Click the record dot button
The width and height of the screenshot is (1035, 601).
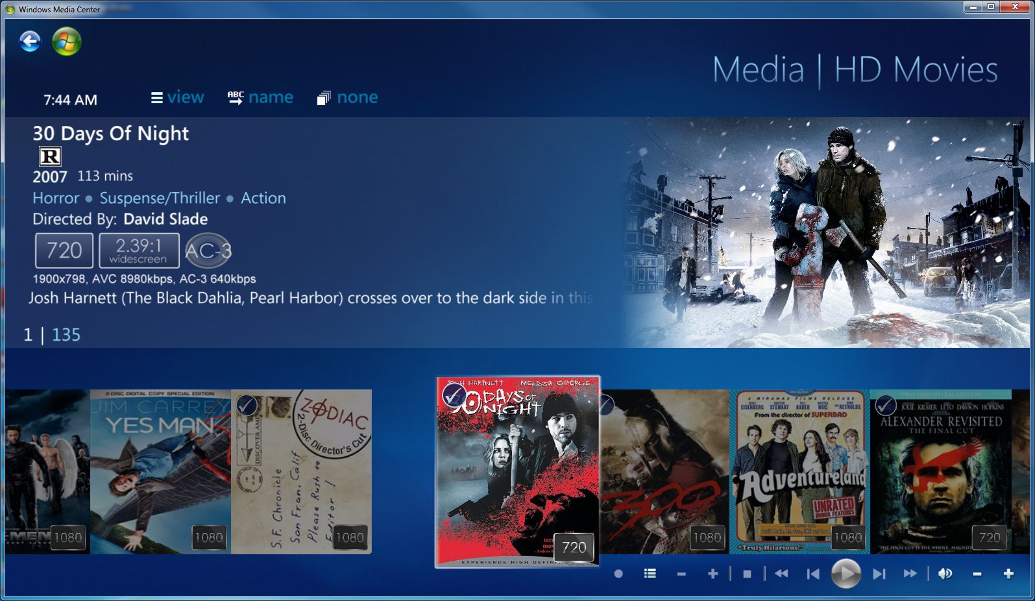coord(618,574)
